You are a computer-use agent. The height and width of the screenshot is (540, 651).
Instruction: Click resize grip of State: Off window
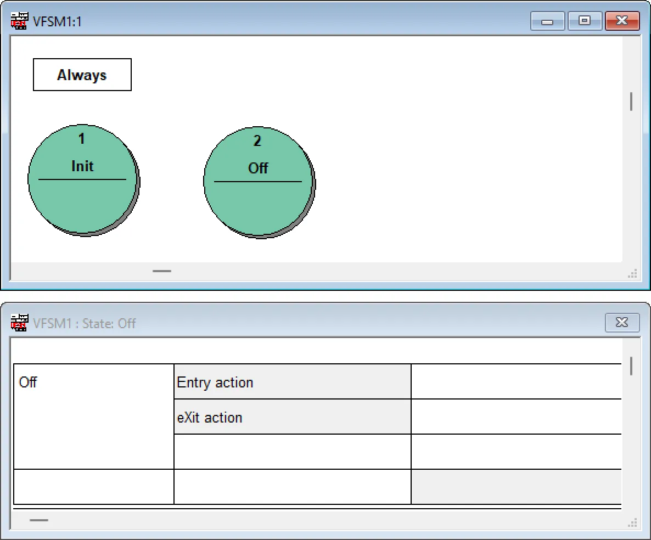[632, 522]
